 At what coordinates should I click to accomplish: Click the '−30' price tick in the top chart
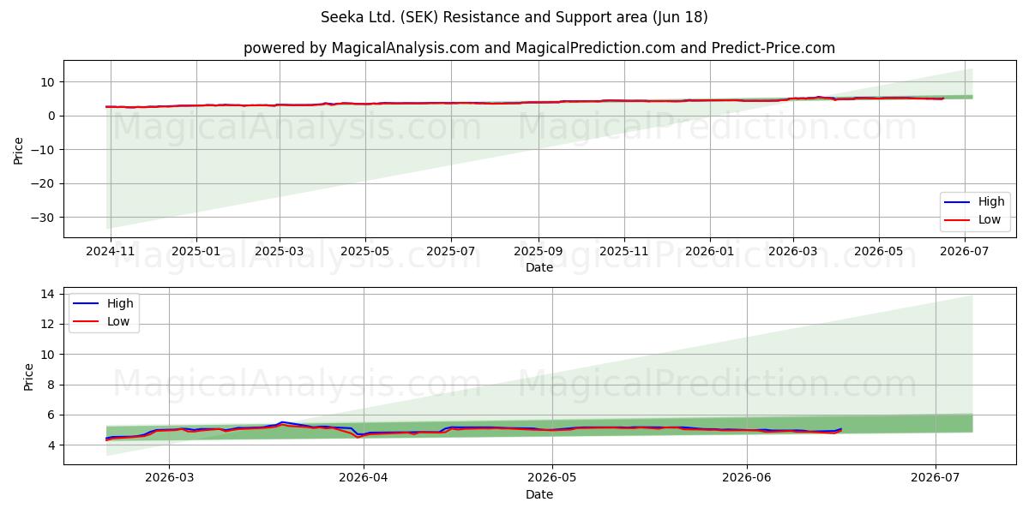[x=45, y=218]
